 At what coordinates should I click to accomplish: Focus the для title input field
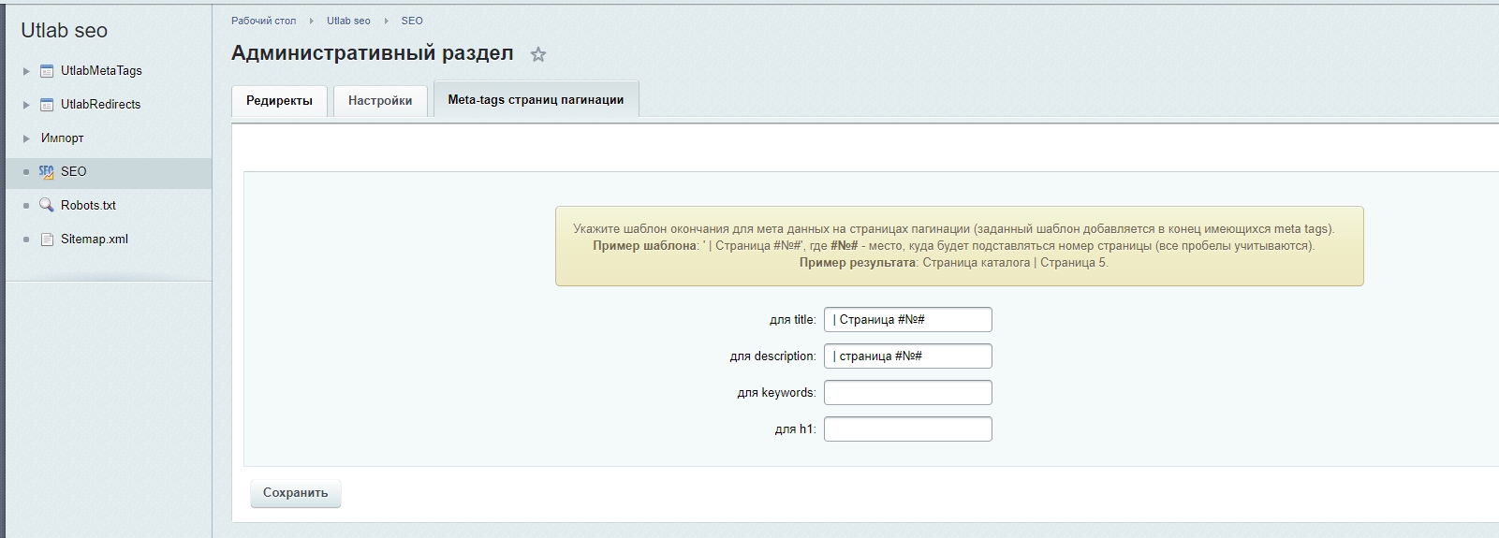pyautogui.click(x=907, y=320)
